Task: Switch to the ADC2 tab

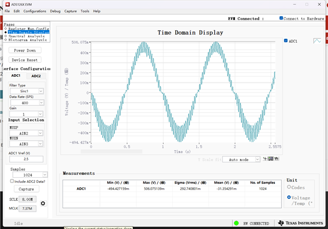Action: coord(36,76)
